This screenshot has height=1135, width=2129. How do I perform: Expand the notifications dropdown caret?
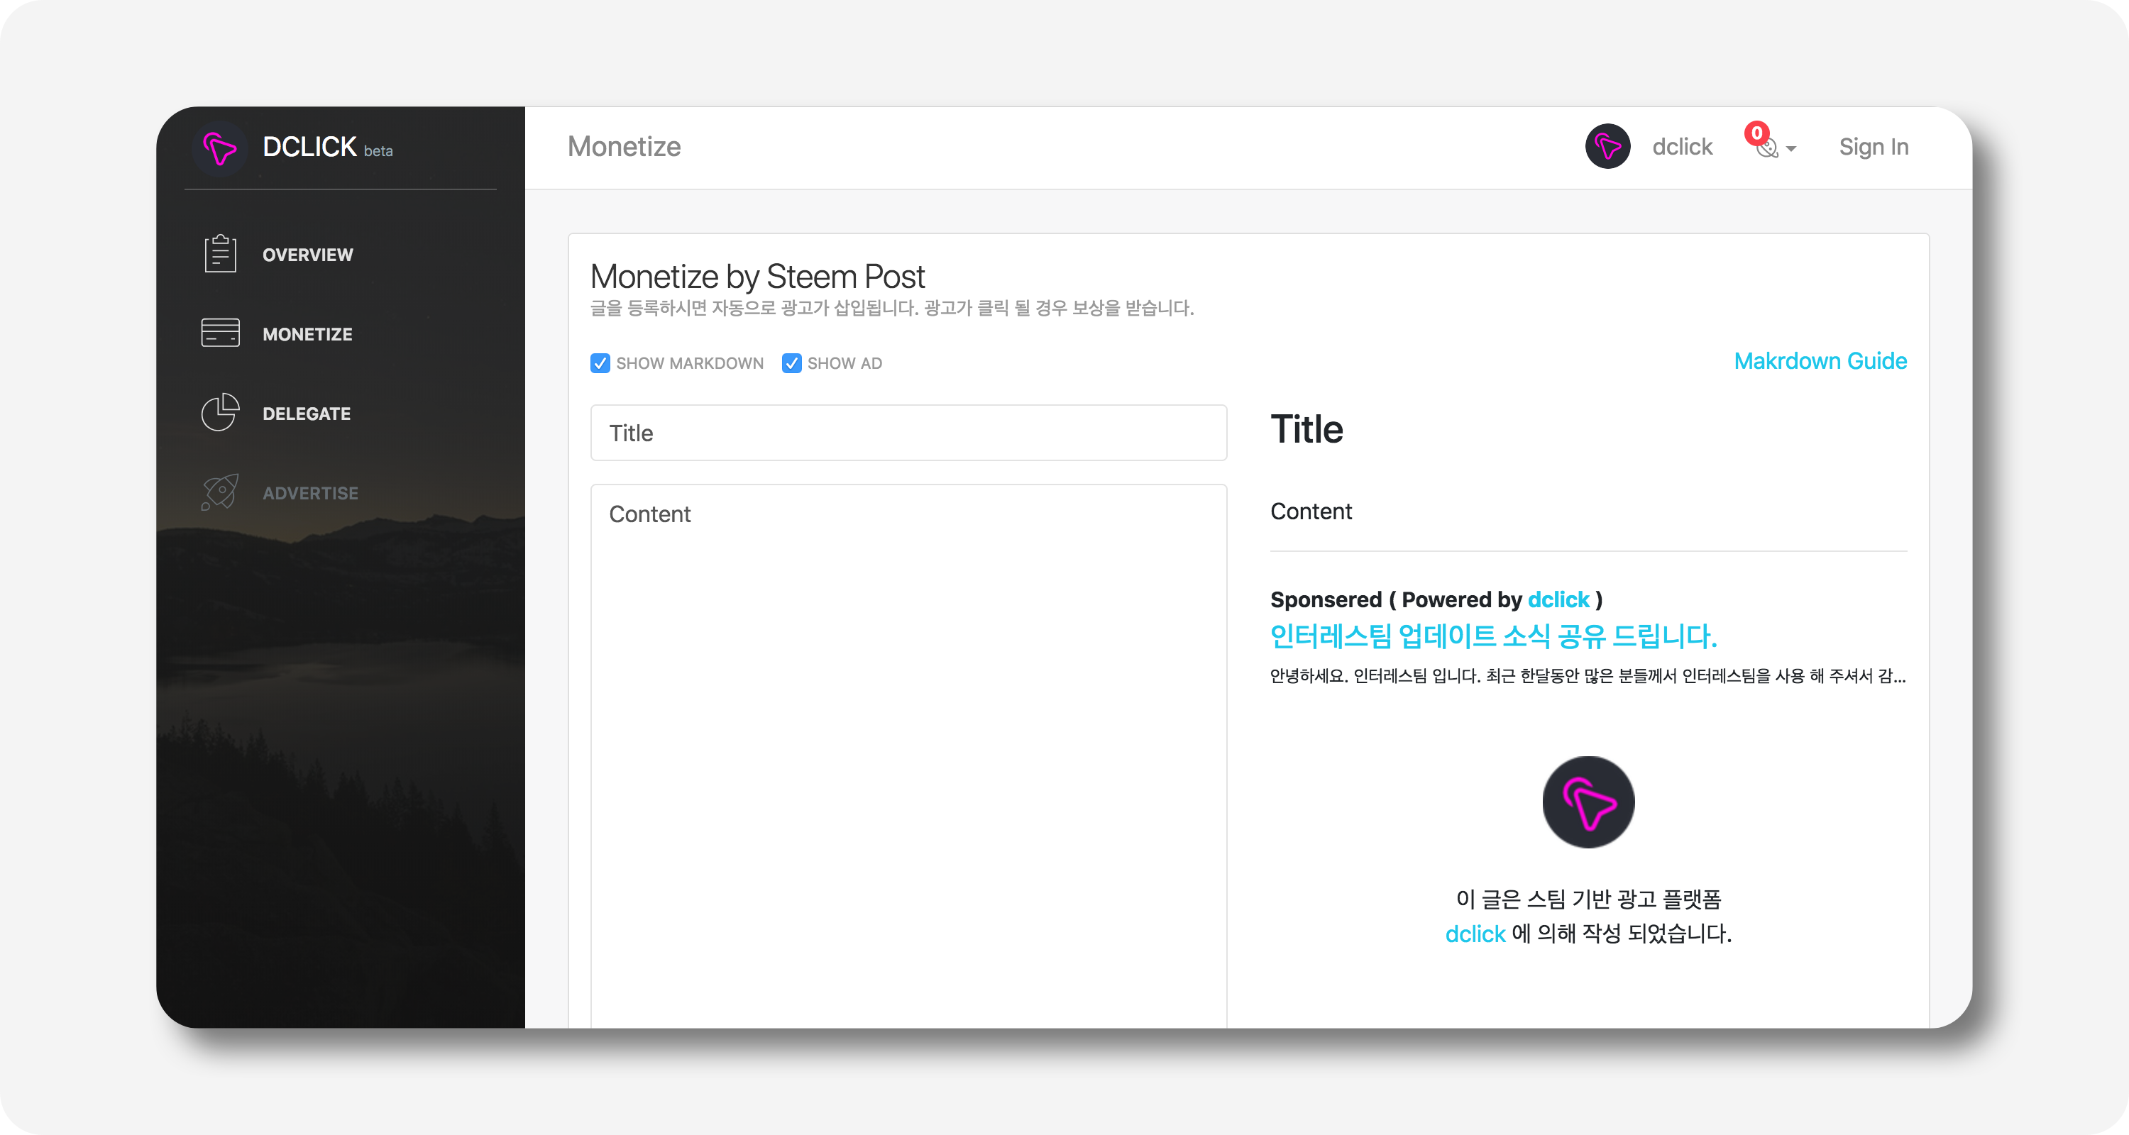click(x=1791, y=150)
